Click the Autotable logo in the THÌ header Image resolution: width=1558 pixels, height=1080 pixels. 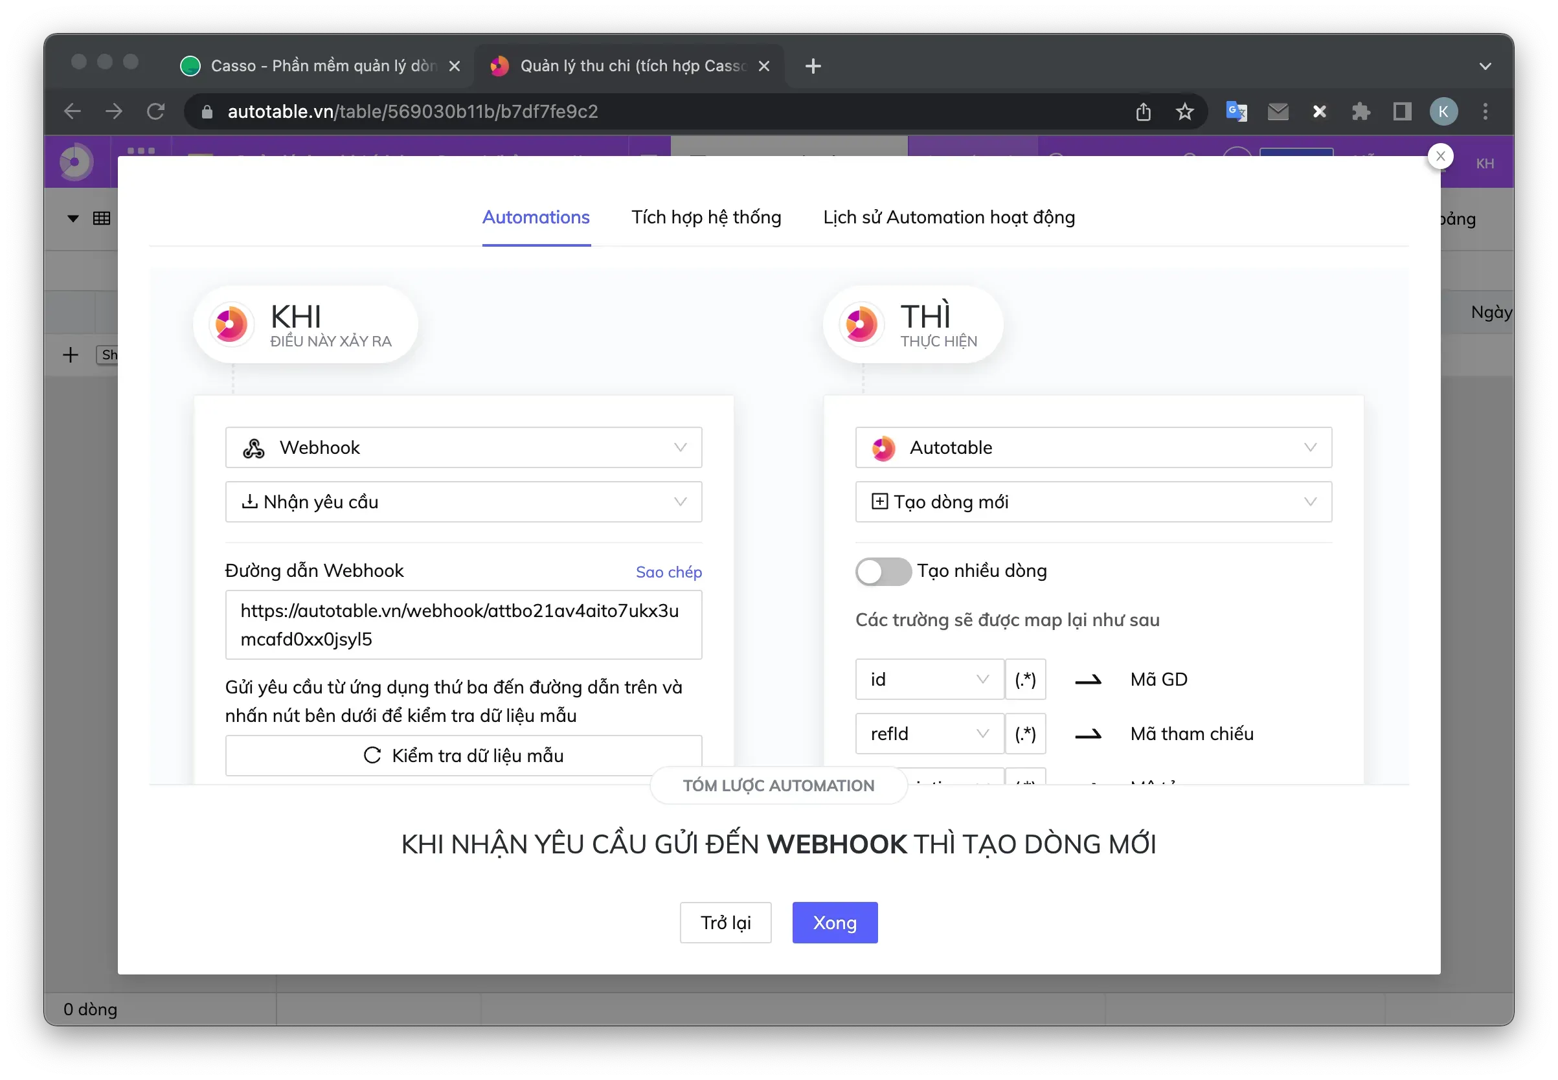861,324
